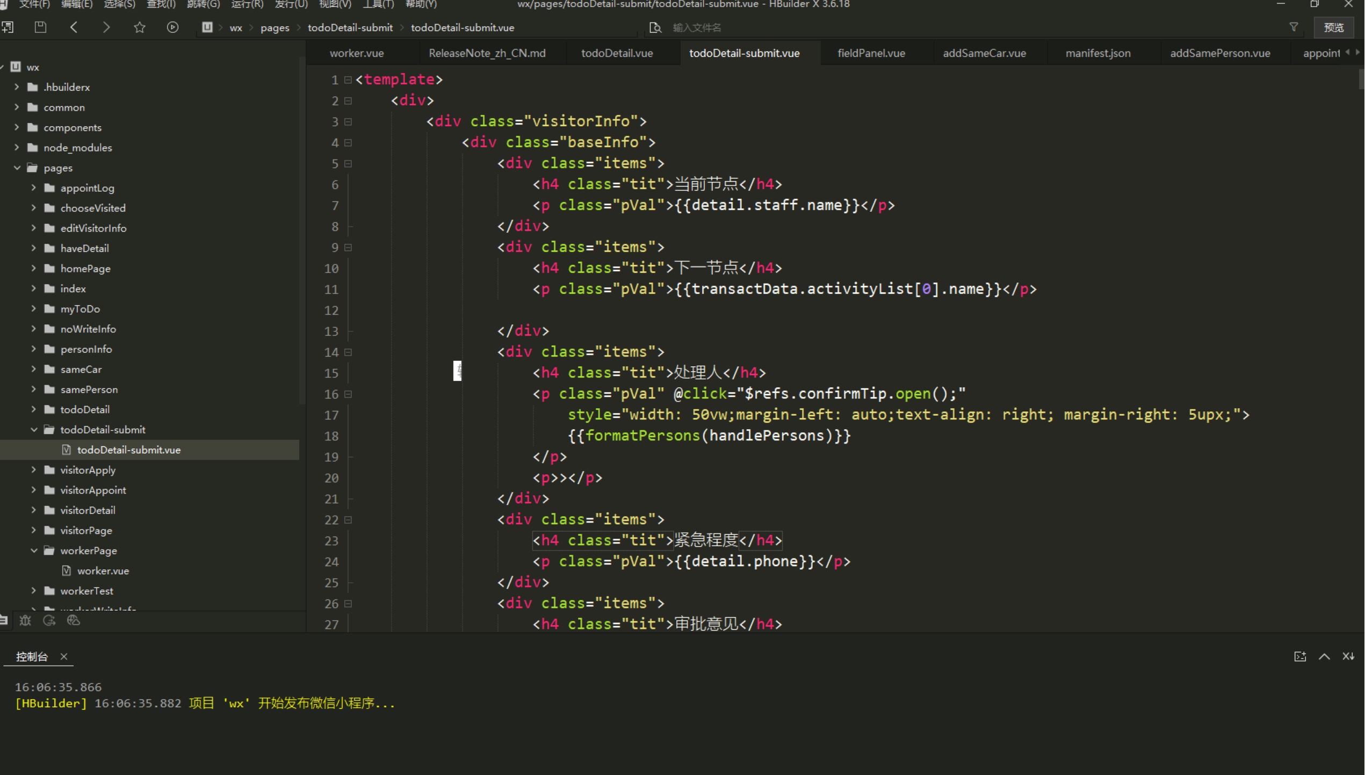Click the editor vertical scrollbar thumb

[x=1361, y=79]
